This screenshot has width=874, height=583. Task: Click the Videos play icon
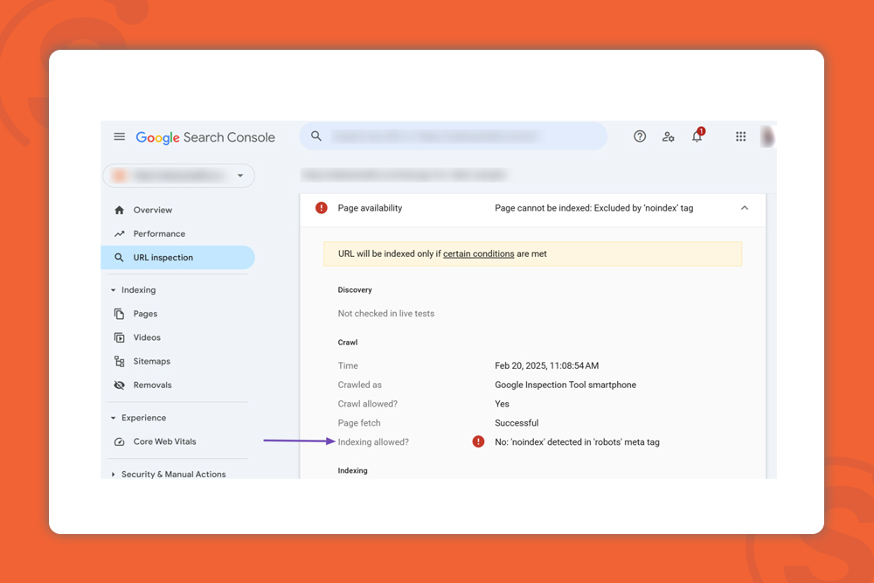pyautogui.click(x=119, y=337)
